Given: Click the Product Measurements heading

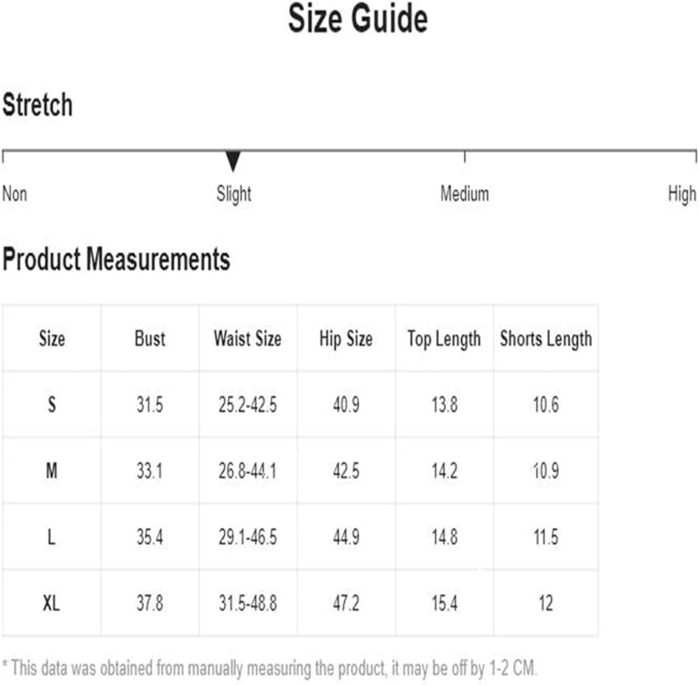Looking at the screenshot, I should (116, 259).
